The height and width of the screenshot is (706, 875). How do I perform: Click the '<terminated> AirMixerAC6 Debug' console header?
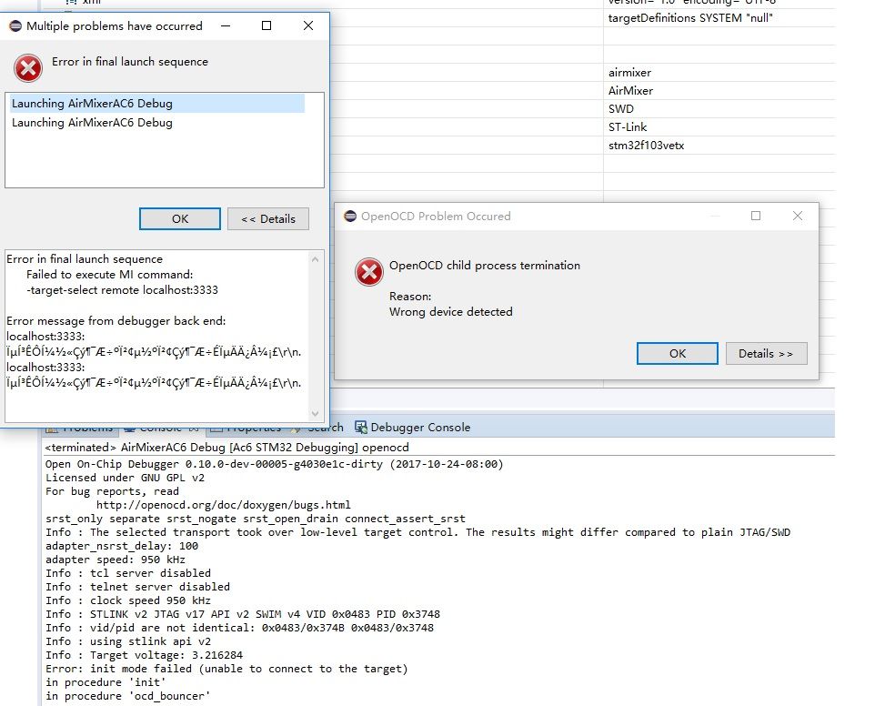[x=226, y=448]
